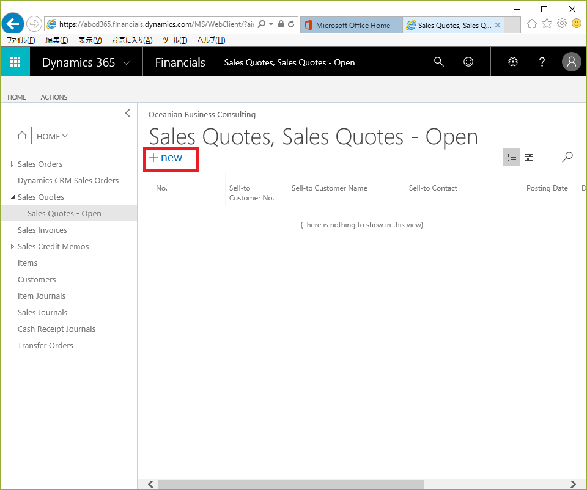Click the browser smiley feedback icon
Image resolution: width=587 pixels, height=490 pixels.
click(x=577, y=24)
